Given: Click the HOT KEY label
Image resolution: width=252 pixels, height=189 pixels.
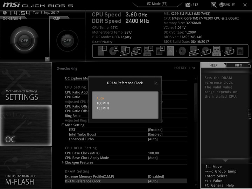Looking at the screenshot, I should (180, 68).
